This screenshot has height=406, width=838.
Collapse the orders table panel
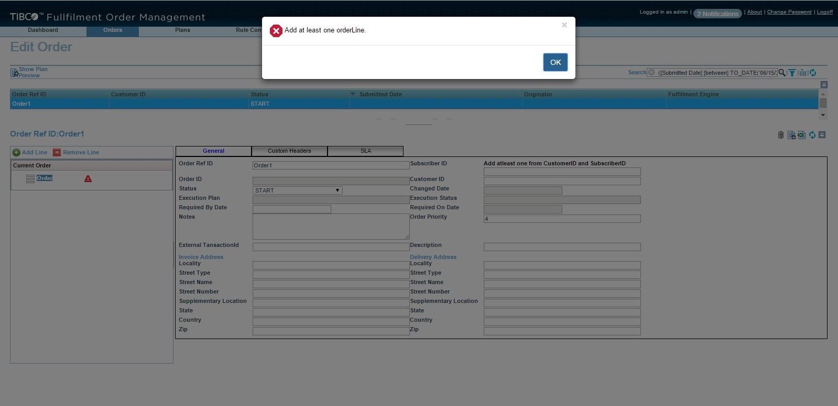tap(824, 84)
